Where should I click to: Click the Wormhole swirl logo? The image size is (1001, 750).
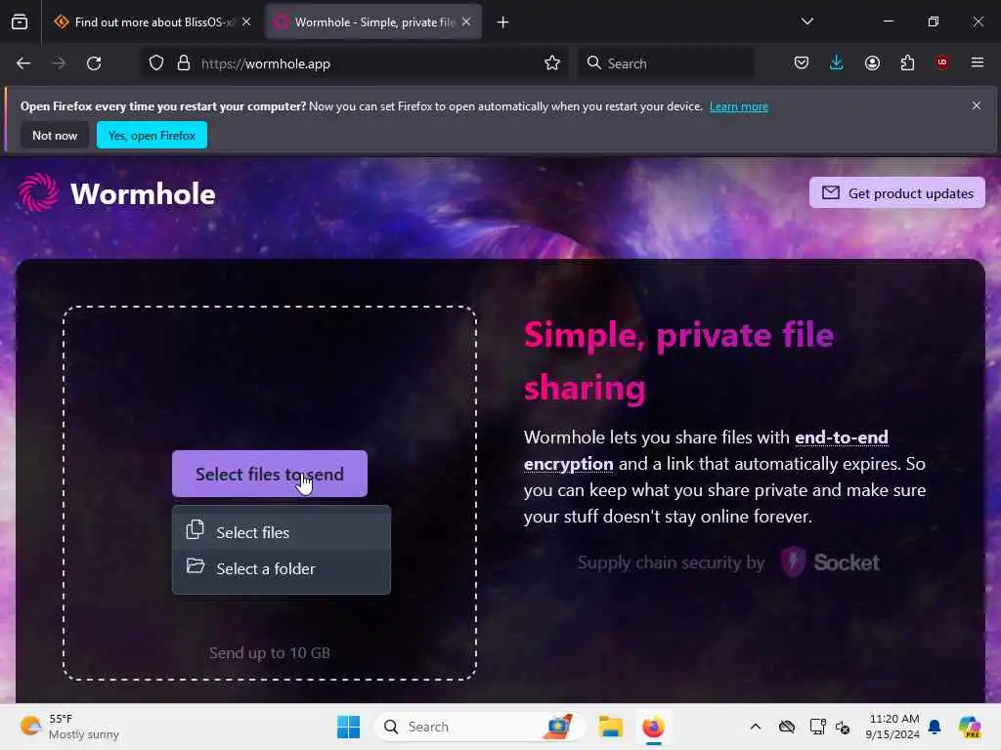[x=38, y=192]
